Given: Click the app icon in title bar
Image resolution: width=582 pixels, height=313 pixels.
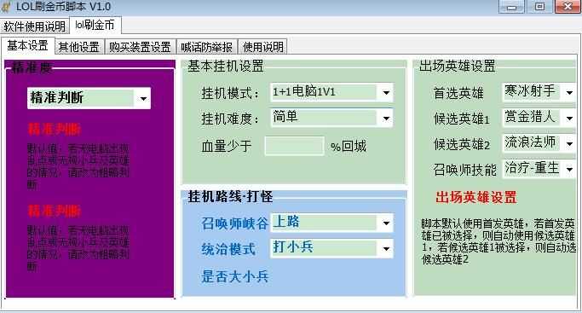Looking at the screenshot, I should (6, 6).
